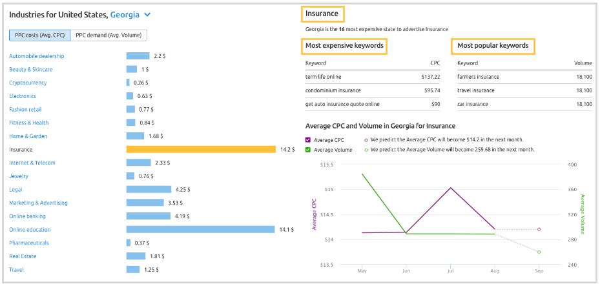Select the Legal industry link

point(16,190)
